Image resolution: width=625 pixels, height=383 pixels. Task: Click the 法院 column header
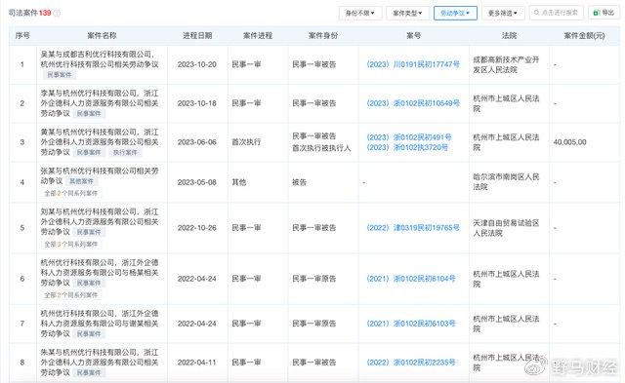509,36
